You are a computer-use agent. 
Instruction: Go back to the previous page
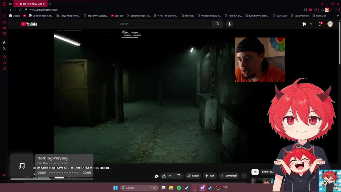(11, 10)
